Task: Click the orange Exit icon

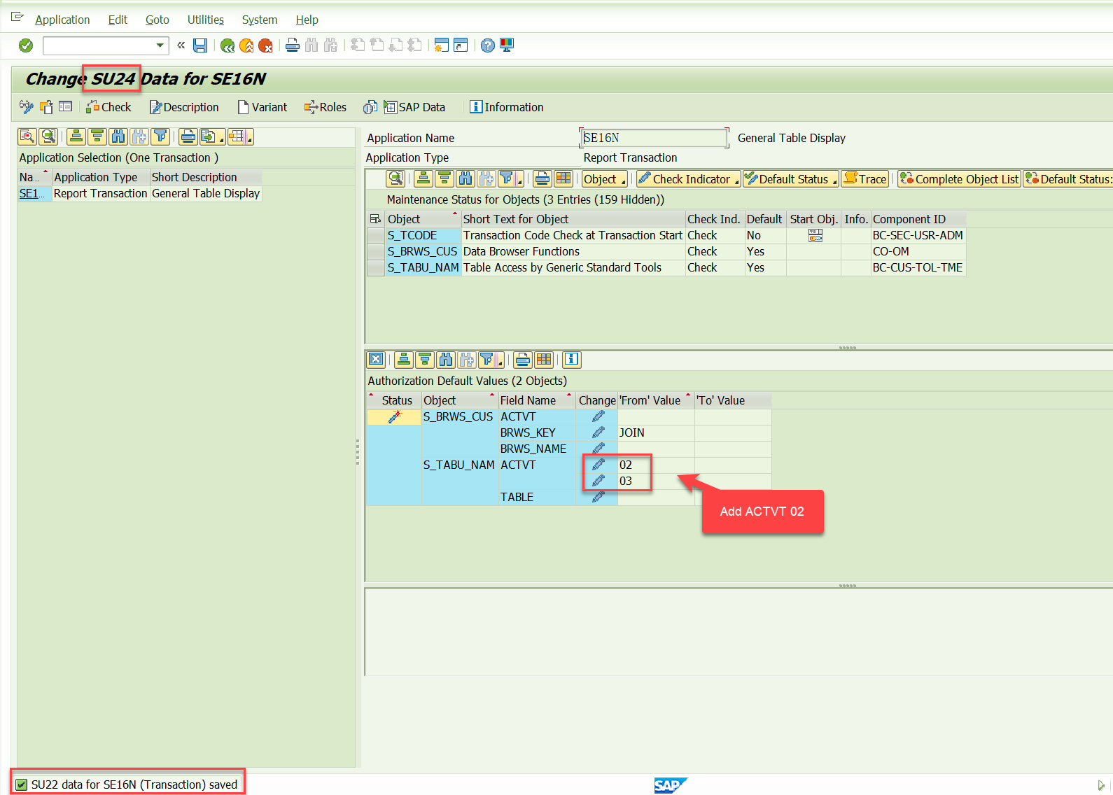Action: 246,45
